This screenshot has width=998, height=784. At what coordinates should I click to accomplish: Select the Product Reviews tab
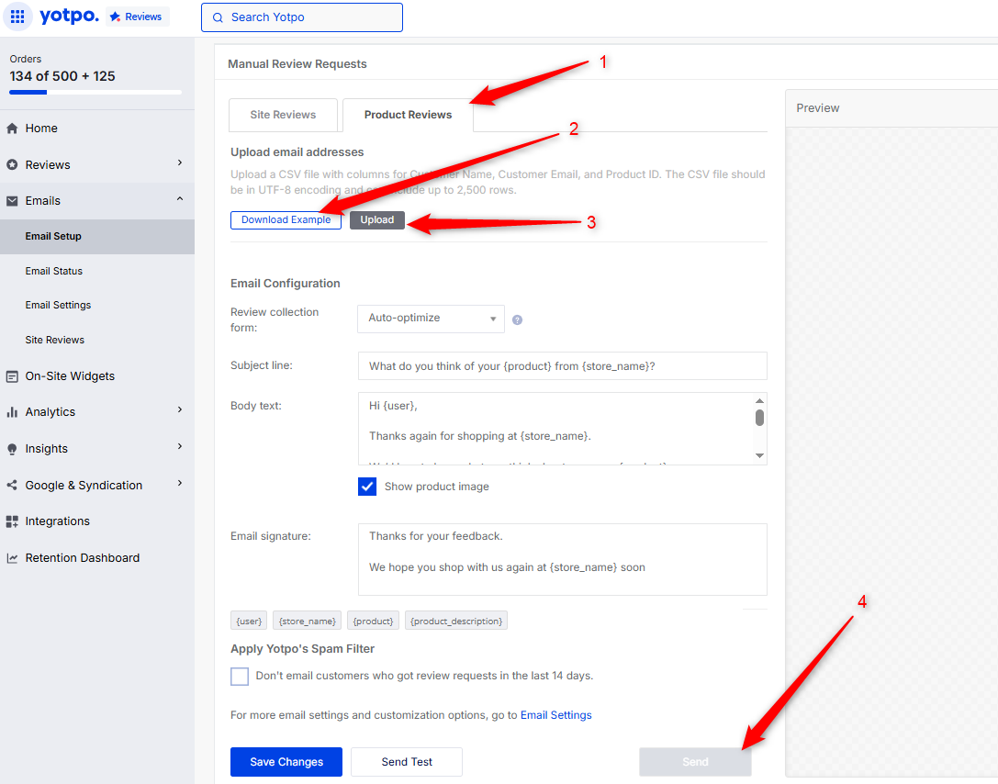(408, 115)
